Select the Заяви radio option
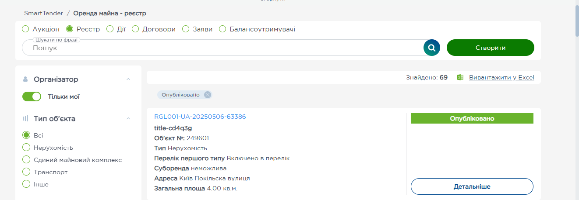 click(x=186, y=29)
